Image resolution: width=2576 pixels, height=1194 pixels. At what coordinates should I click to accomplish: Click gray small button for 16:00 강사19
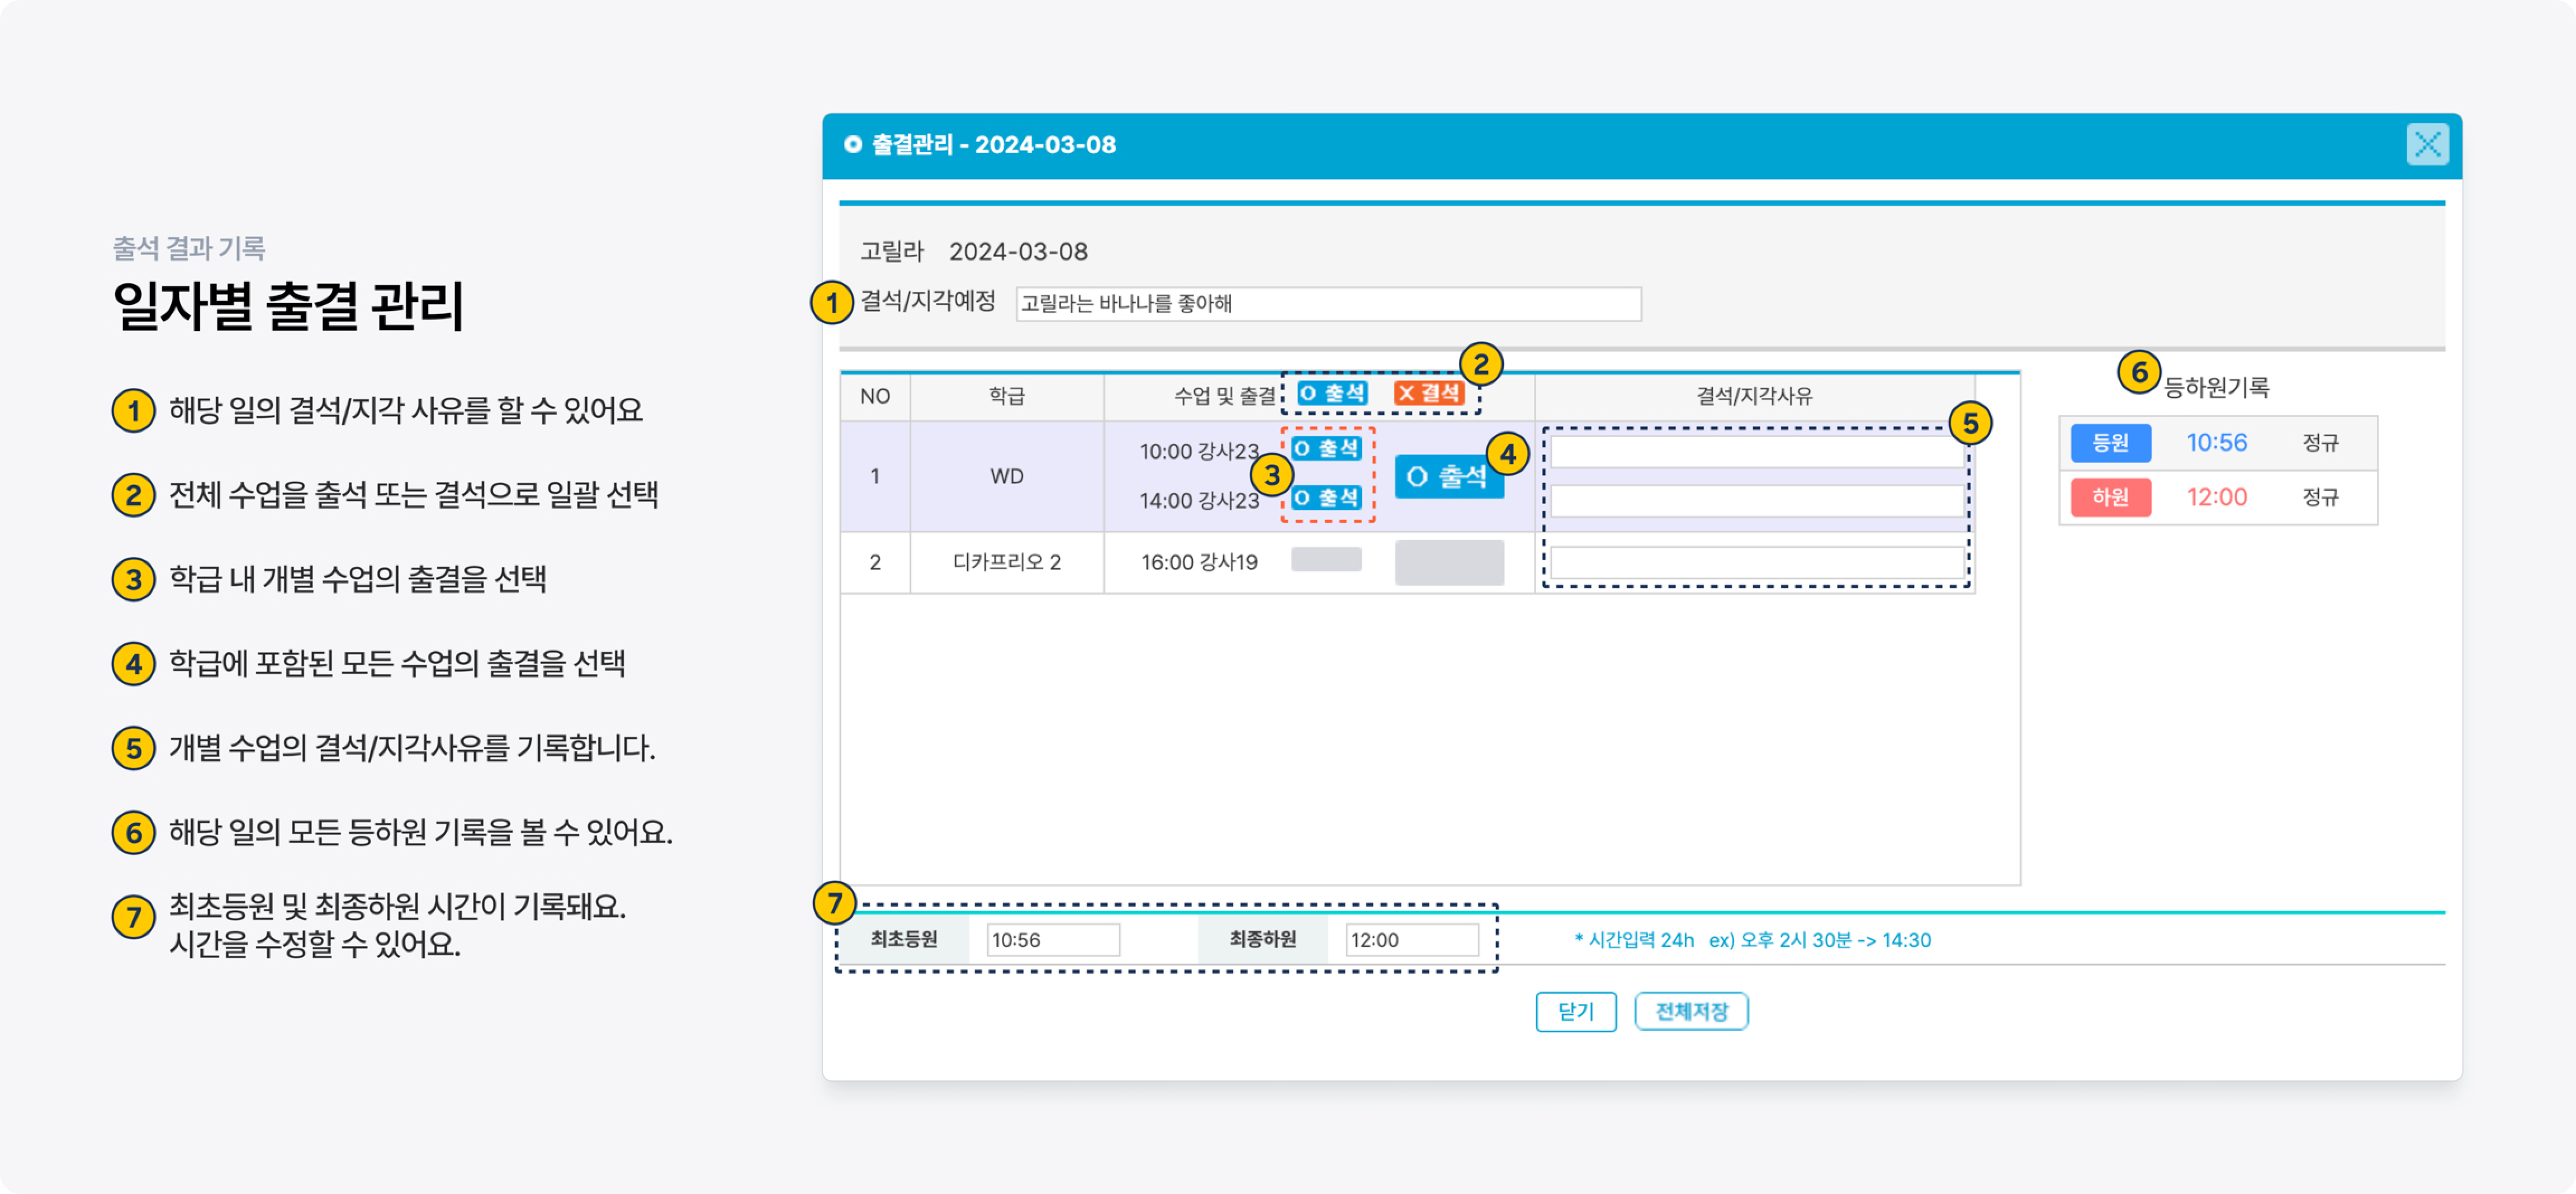tap(1326, 560)
